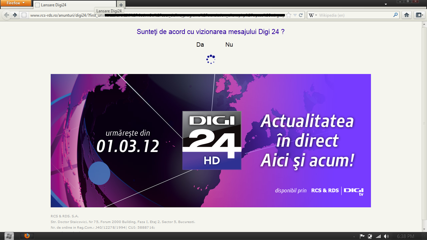Open the volume speaker tray icon
Image resolution: width=427 pixels, height=240 pixels.
(386, 236)
